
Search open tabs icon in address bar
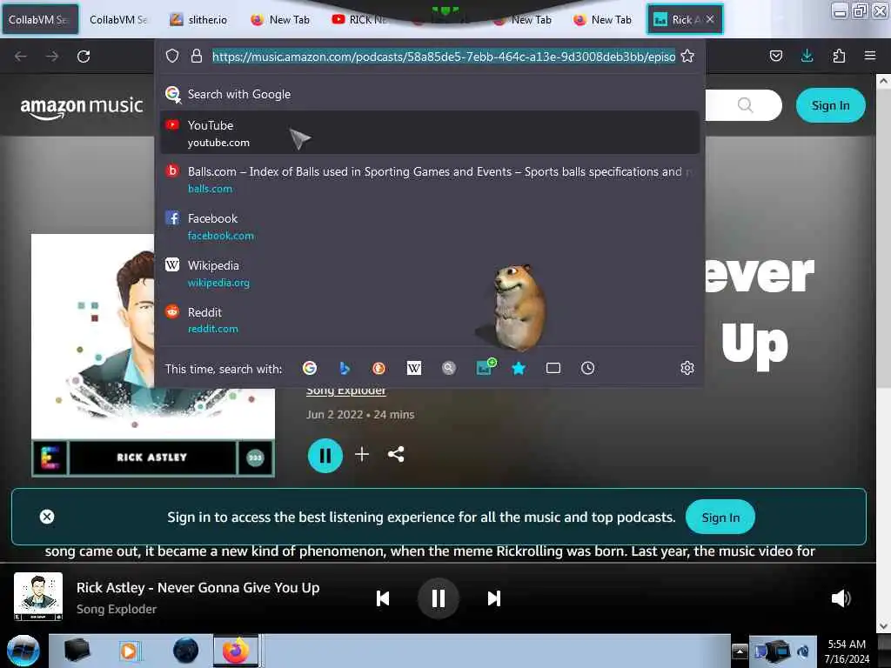553,368
